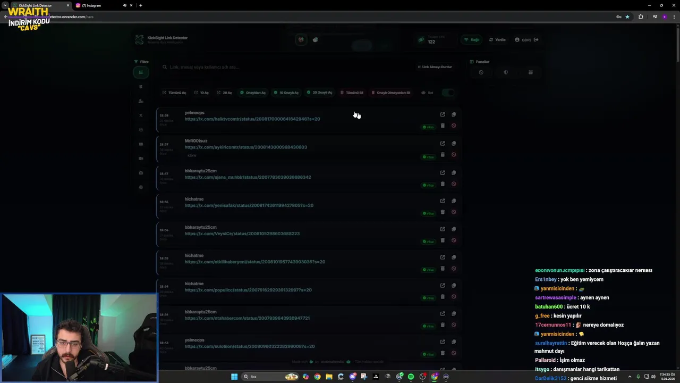
Task: Open the ntvhabercom status link
Action: [x=247, y=318]
